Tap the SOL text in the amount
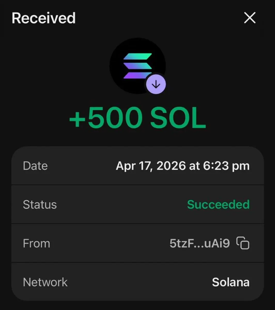The image size is (275, 310). [178, 118]
